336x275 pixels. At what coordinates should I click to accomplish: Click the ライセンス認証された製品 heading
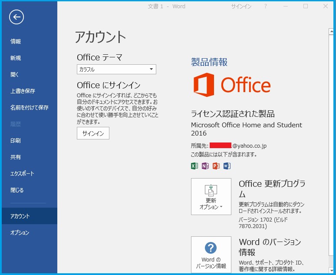click(233, 114)
